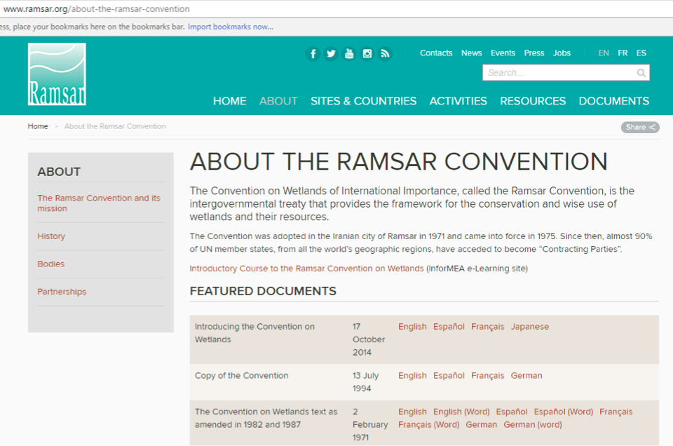Screen dimensions: 673x446
Task: Open the RESOURCES menu
Action: pos(533,101)
